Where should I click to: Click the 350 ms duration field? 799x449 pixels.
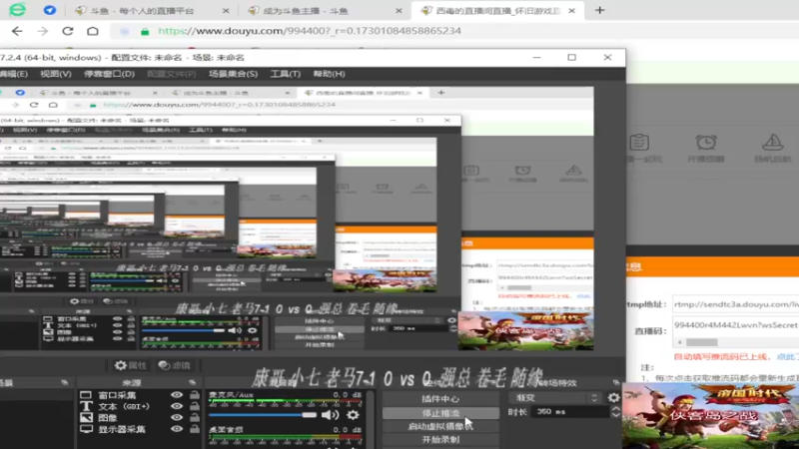coord(569,411)
